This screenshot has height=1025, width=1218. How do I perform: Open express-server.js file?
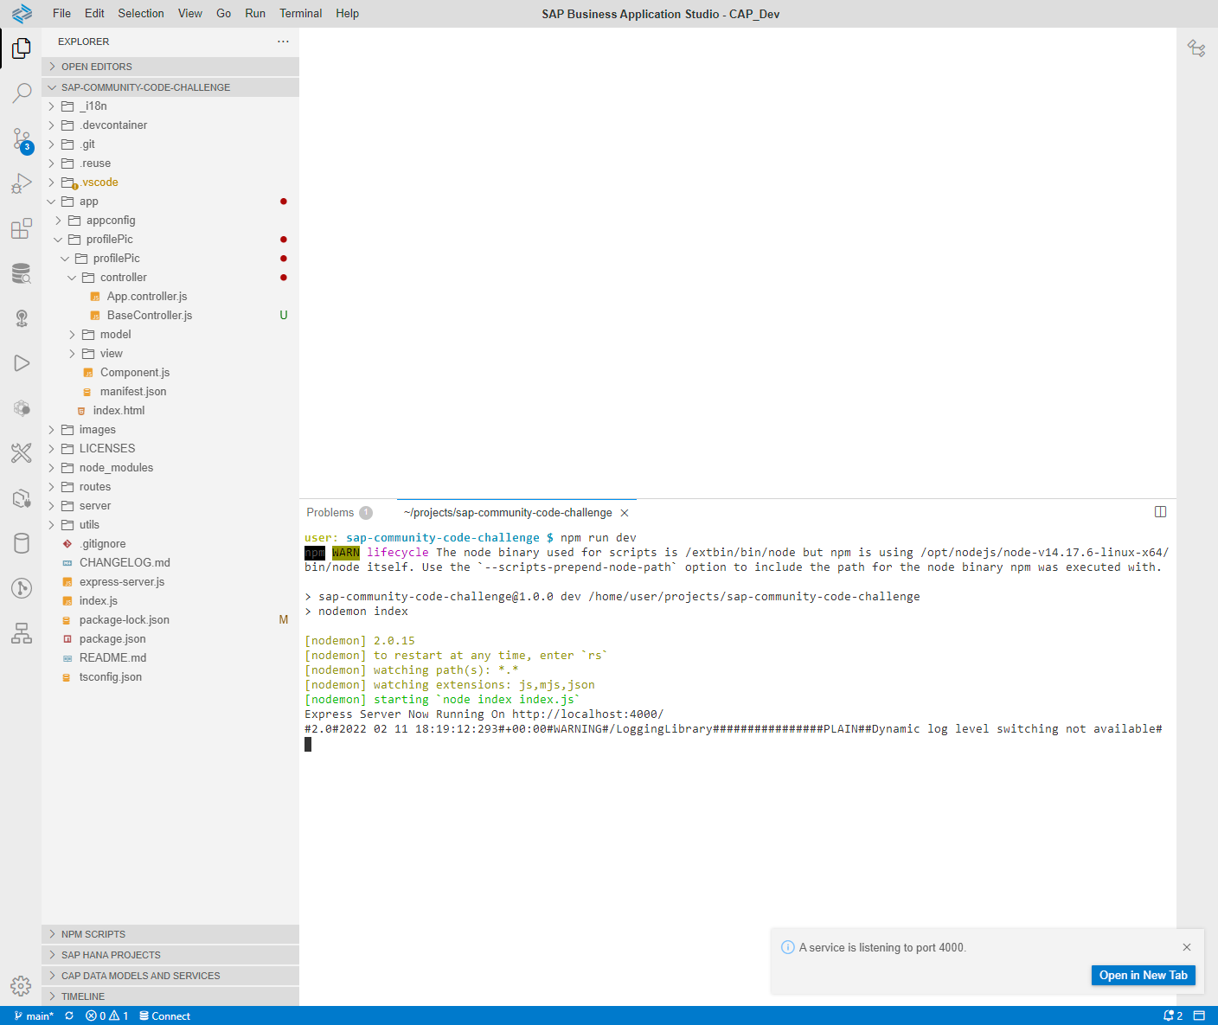[x=170, y=582]
